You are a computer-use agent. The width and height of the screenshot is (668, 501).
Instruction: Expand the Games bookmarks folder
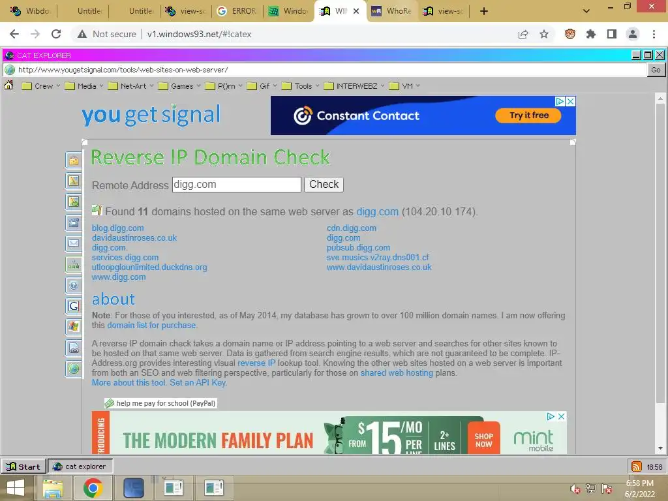pos(179,86)
